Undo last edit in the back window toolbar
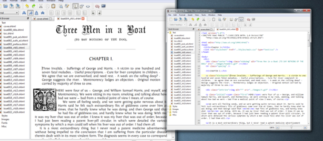 27,6
